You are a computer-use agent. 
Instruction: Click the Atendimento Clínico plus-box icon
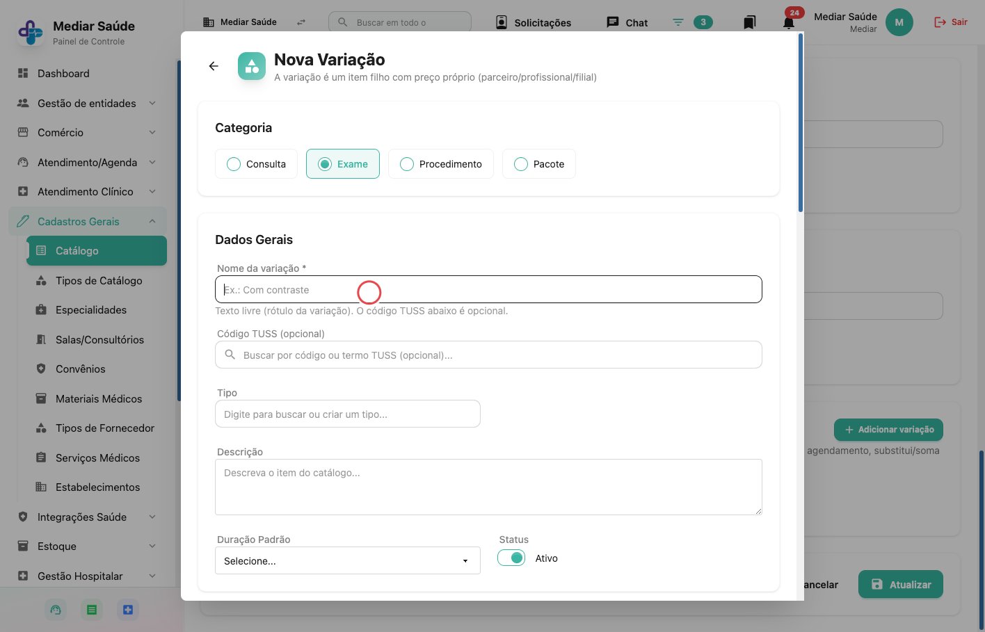tap(23, 191)
